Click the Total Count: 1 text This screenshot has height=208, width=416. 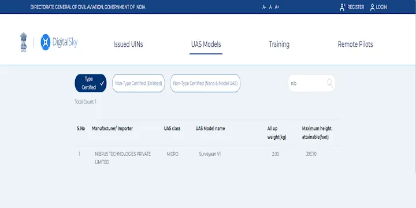[86, 102]
